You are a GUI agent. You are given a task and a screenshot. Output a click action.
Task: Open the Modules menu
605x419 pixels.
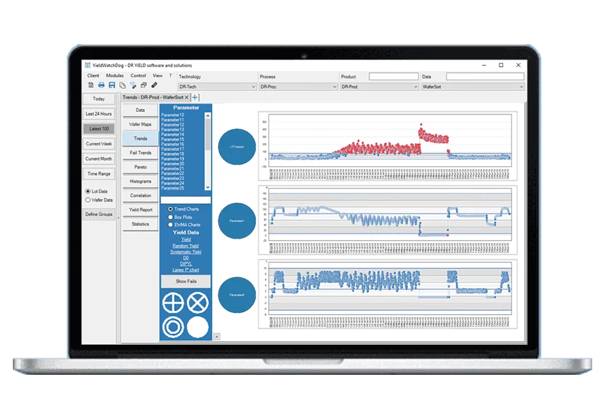115,75
